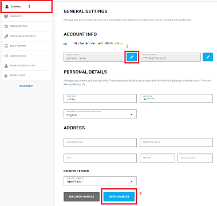Open Password & Security settings

(x=26, y=36)
